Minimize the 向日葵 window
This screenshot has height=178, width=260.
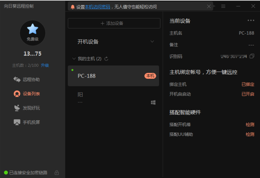pyautogui.click(x=238, y=6)
